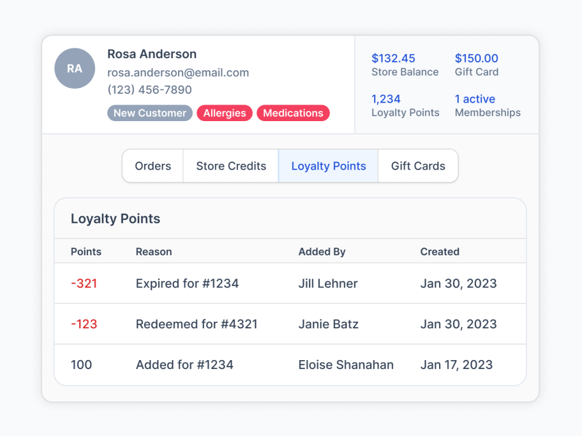
Task: Click the Points column header
Action: point(86,252)
